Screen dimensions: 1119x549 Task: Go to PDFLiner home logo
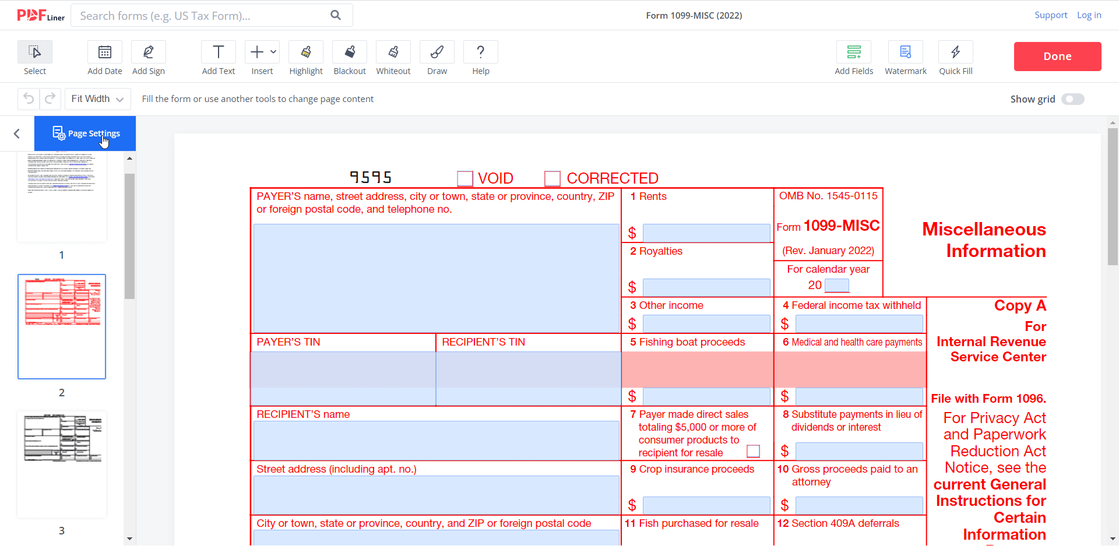(41, 15)
